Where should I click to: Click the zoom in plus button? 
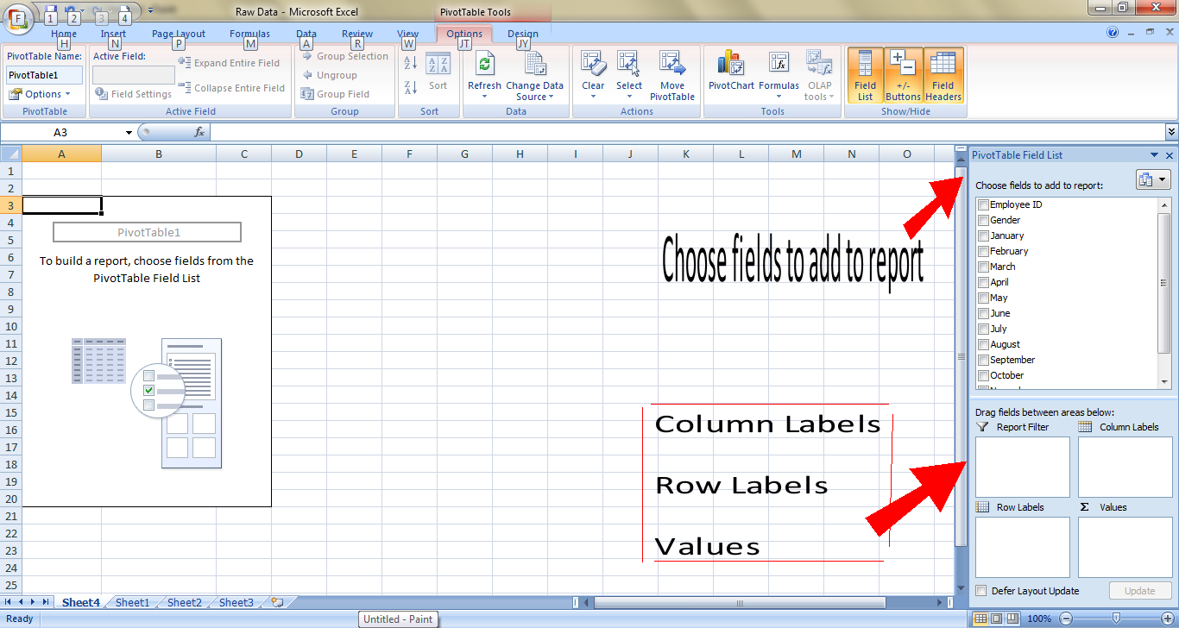tap(1168, 619)
